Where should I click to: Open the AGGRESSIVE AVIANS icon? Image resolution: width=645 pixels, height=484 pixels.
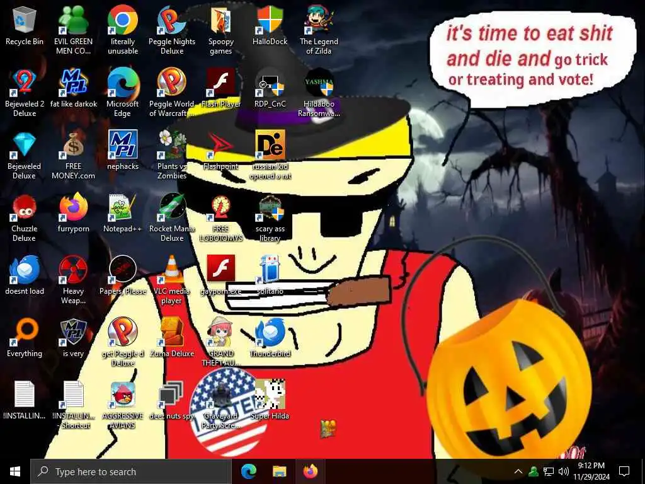(x=123, y=395)
